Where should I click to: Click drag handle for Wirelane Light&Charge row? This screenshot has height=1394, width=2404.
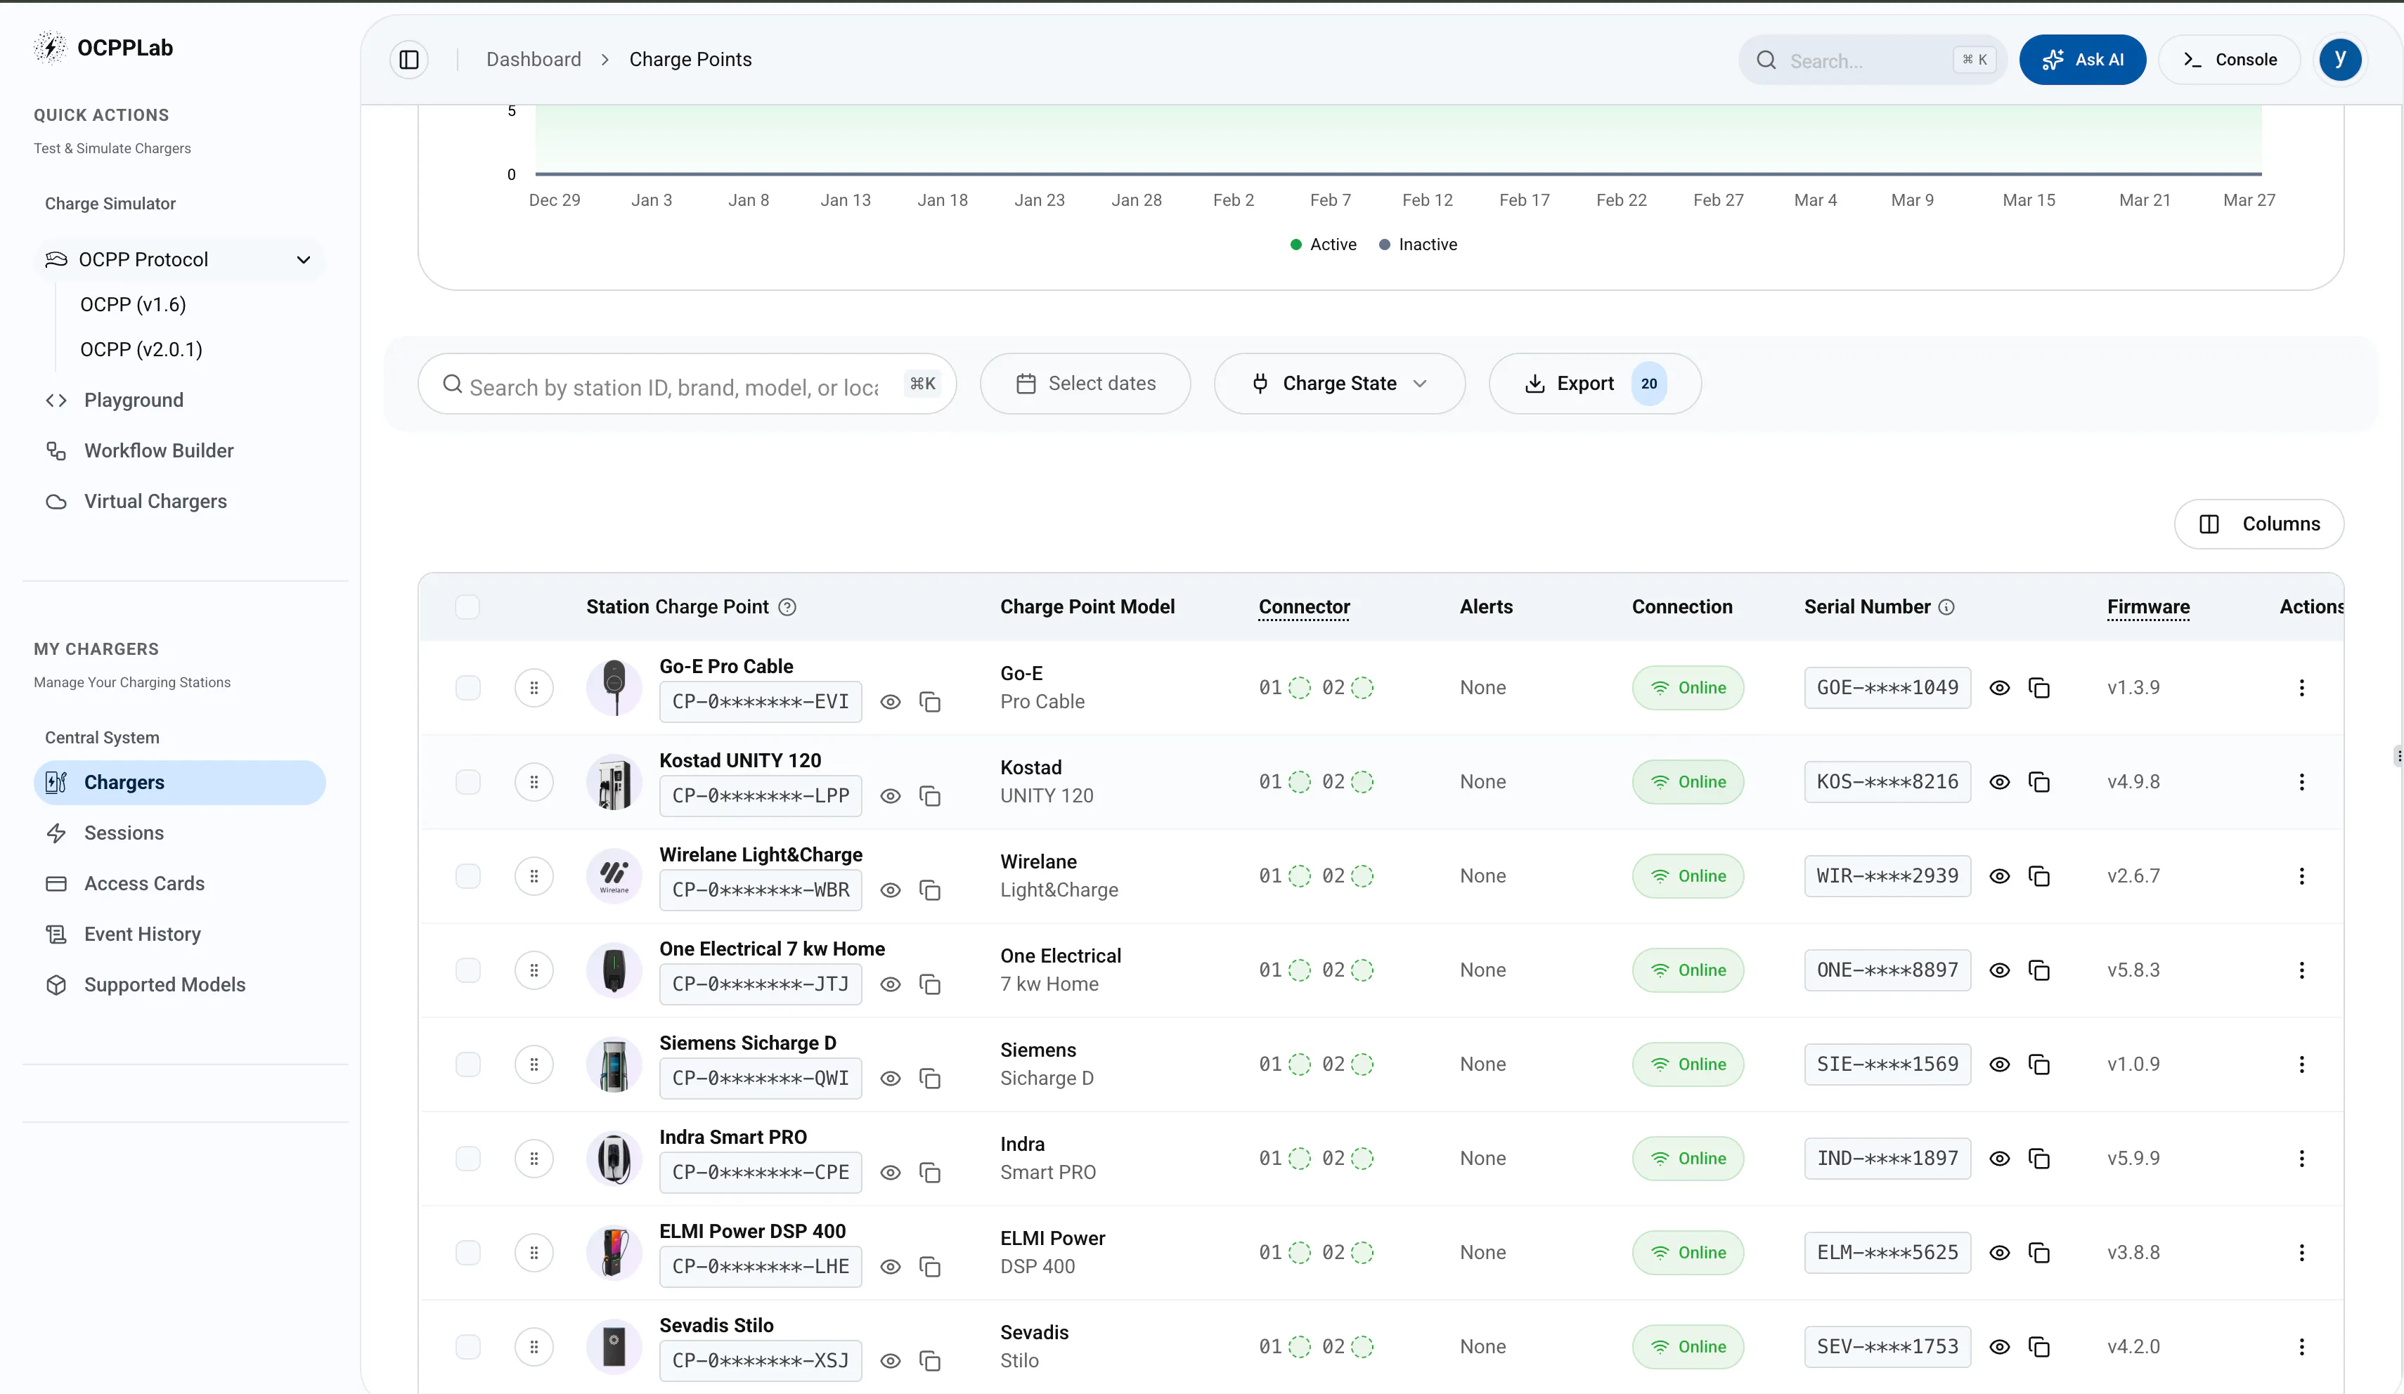pos(534,876)
